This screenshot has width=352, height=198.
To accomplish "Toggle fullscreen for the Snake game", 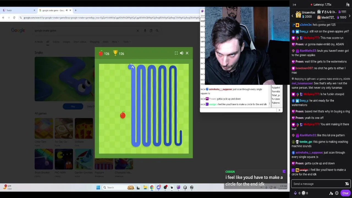I will coord(176,53).
